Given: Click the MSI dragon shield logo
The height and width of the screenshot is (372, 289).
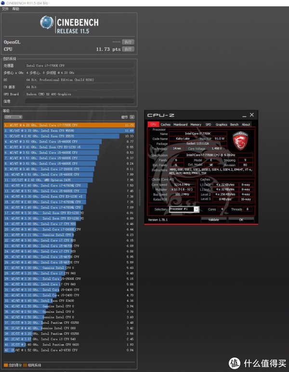Looking at the screenshot, I should click(240, 140).
